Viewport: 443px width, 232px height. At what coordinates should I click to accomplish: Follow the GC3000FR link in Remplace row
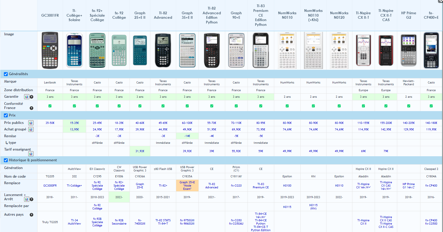point(50,185)
